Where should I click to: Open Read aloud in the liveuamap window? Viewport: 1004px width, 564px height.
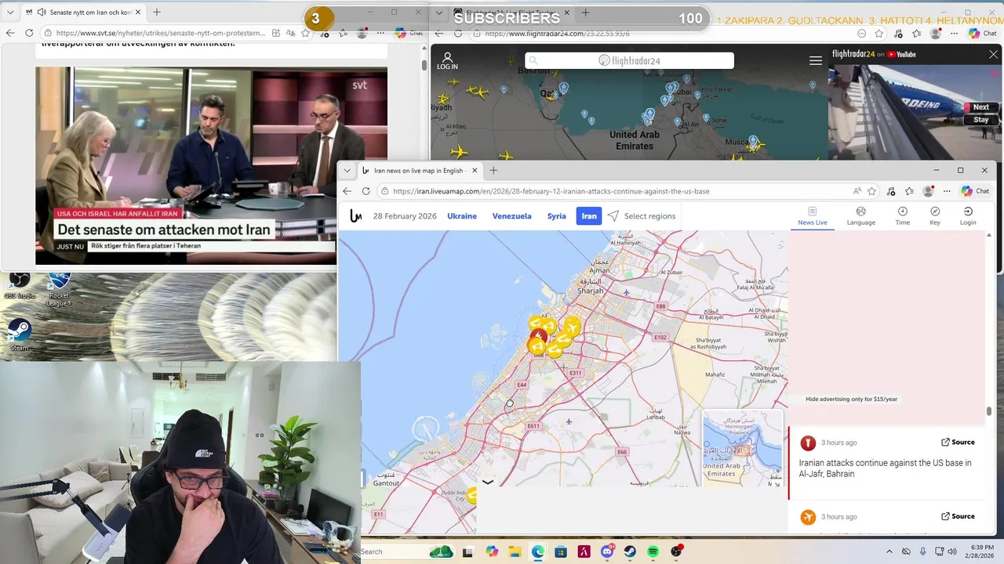pos(857,191)
